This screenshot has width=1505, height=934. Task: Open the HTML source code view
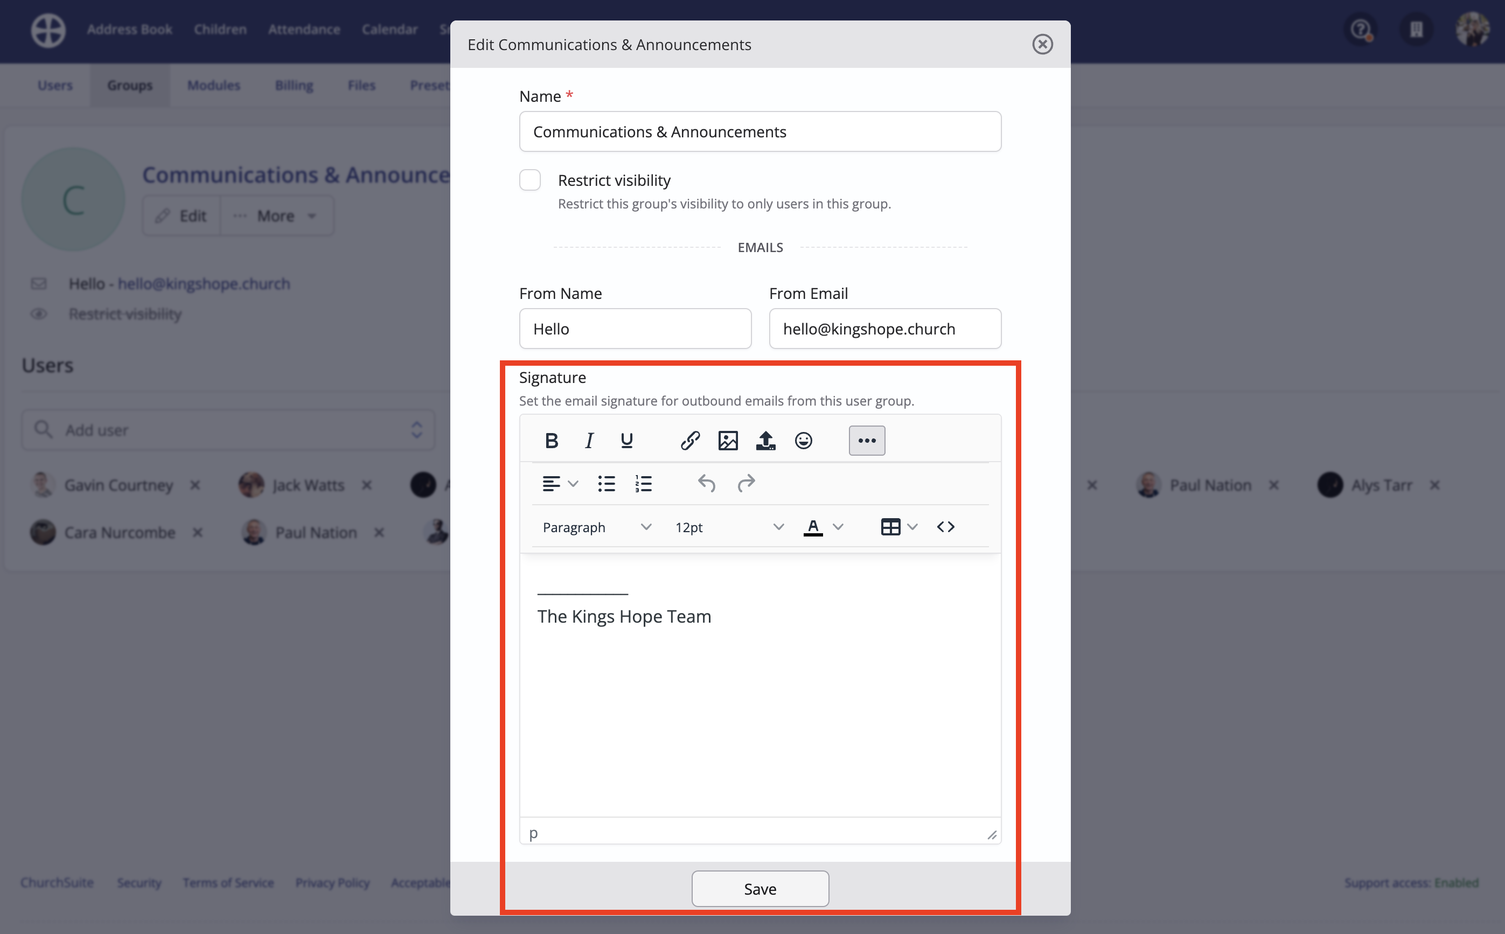945,526
